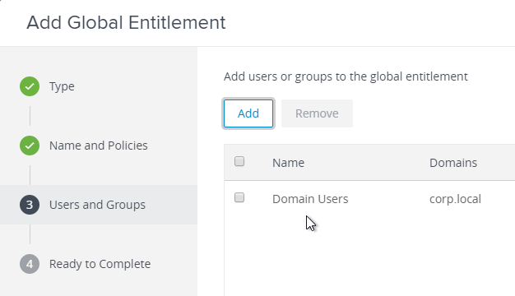Select the step 3 number circle
Image resolution: width=515 pixels, height=296 pixels.
[x=30, y=205]
